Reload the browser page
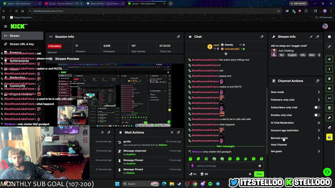This screenshot has width=335, height=188. click(16, 11)
